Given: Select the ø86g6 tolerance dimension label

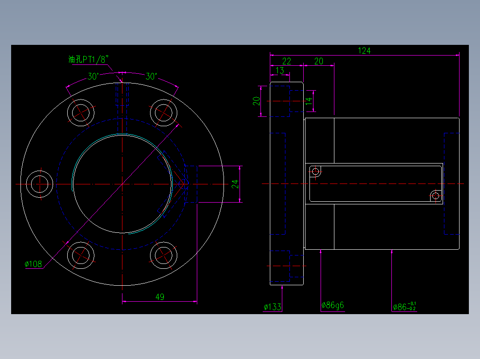Looking at the screenshot, I should 333,305.
